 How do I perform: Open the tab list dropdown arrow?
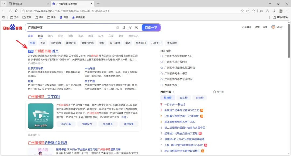pos(4,4)
